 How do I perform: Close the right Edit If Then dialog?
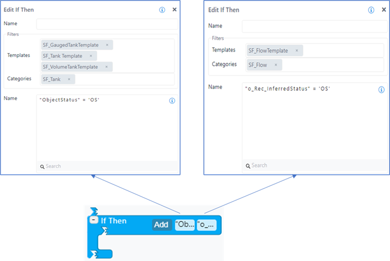tap(383, 10)
